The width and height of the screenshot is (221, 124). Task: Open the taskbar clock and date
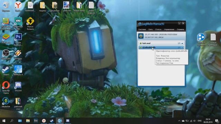(x=208, y=121)
